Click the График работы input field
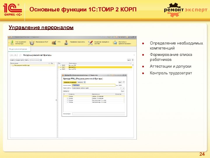Screen dimensions: 210x158 (x=96, y=88)
